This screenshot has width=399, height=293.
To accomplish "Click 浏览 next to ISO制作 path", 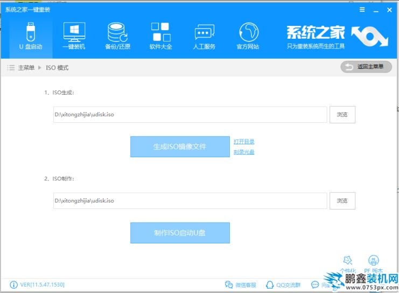I will point(342,201).
